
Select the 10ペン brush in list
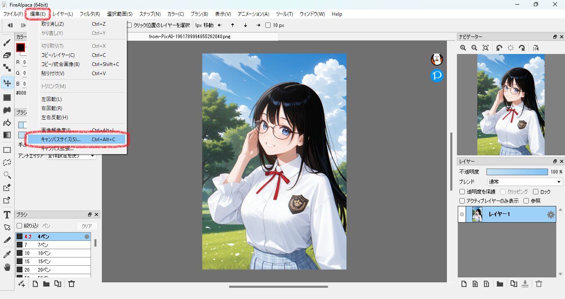pyautogui.click(x=53, y=253)
